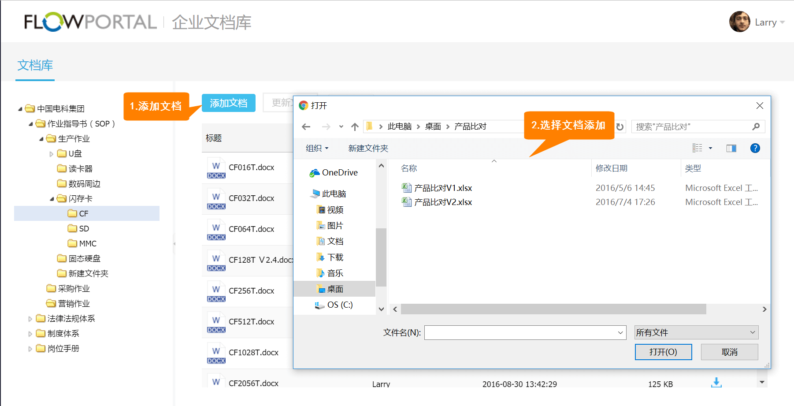Viewport: 794px width, 406px height.
Task: Click the 文件名 input field
Action: (x=521, y=333)
